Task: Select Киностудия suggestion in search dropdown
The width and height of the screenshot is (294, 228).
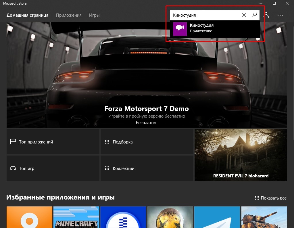Action: click(215, 29)
